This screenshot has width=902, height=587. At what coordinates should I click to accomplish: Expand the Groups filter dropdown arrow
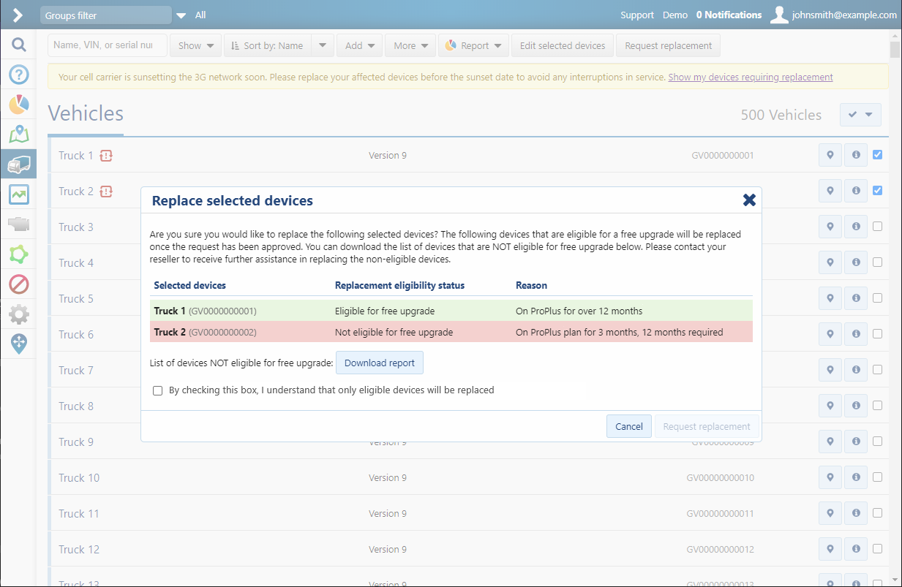click(181, 15)
